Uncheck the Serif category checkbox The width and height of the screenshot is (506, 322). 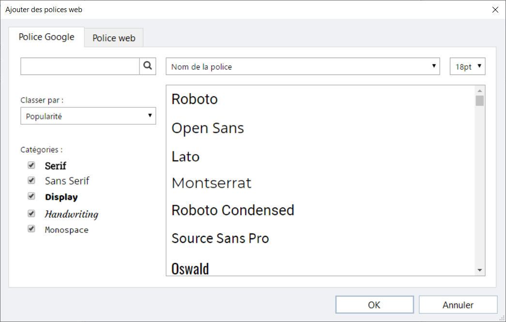(31, 165)
